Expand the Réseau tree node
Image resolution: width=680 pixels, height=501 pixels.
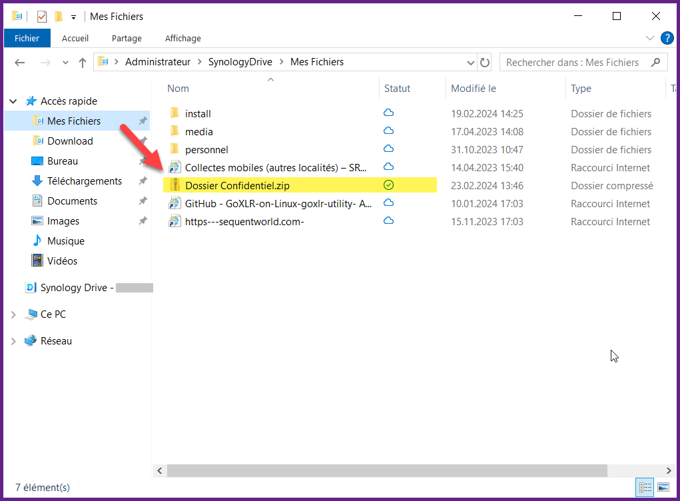pos(13,341)
